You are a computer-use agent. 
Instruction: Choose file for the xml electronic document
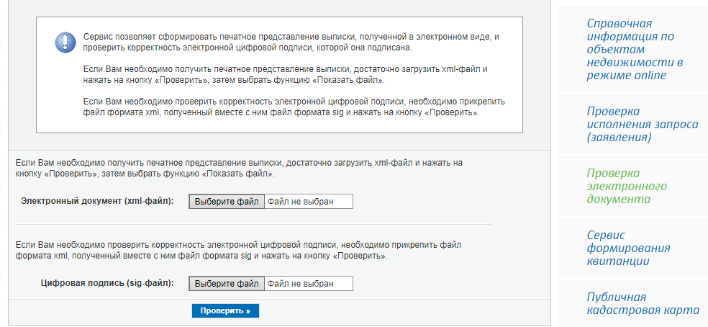click(x=227, y=202)
